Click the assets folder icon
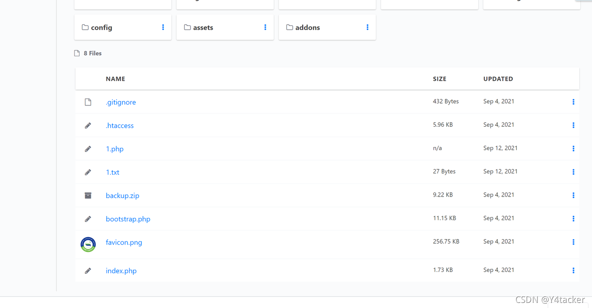Image resolution: width=592 pixels, height=308 pixels. 187,27
